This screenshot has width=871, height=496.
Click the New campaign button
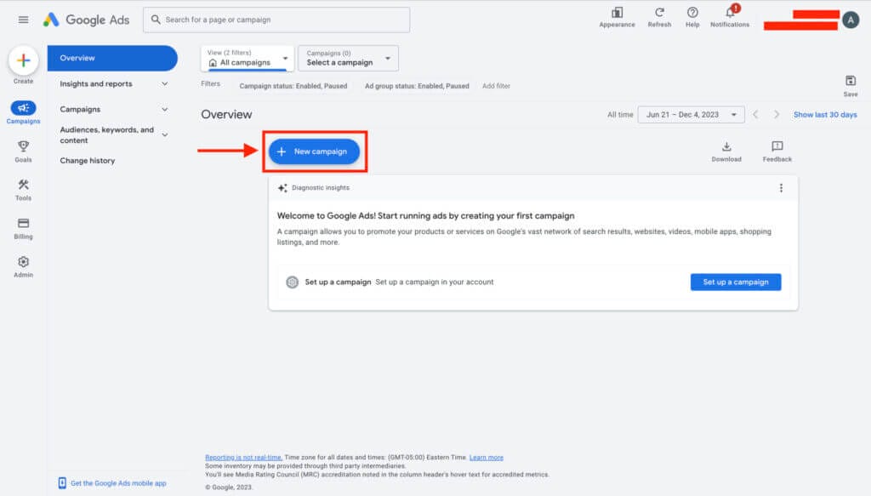(x=315, y=151)
